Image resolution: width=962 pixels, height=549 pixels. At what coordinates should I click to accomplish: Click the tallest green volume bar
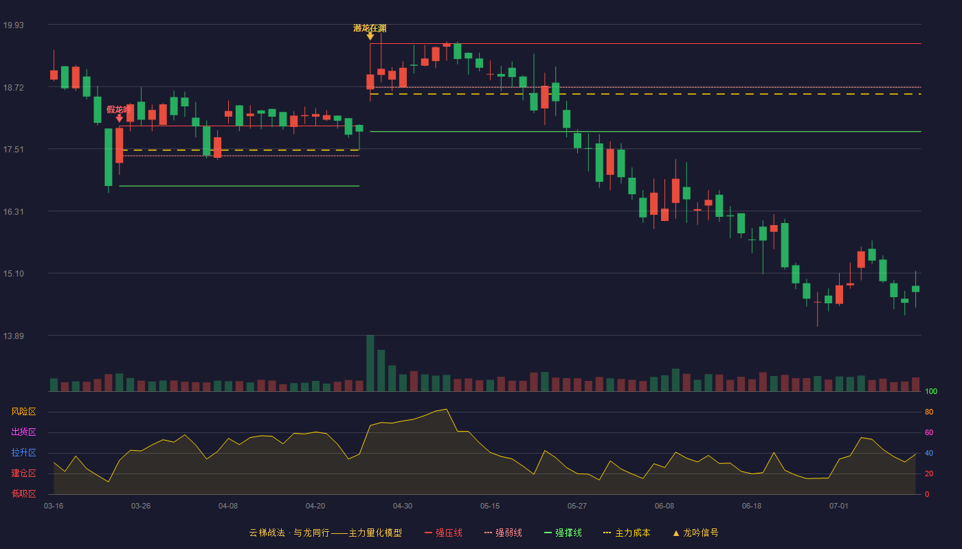(370, 363)
